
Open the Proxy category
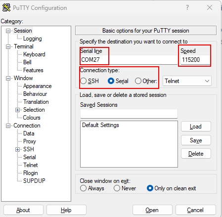[30, 141]
